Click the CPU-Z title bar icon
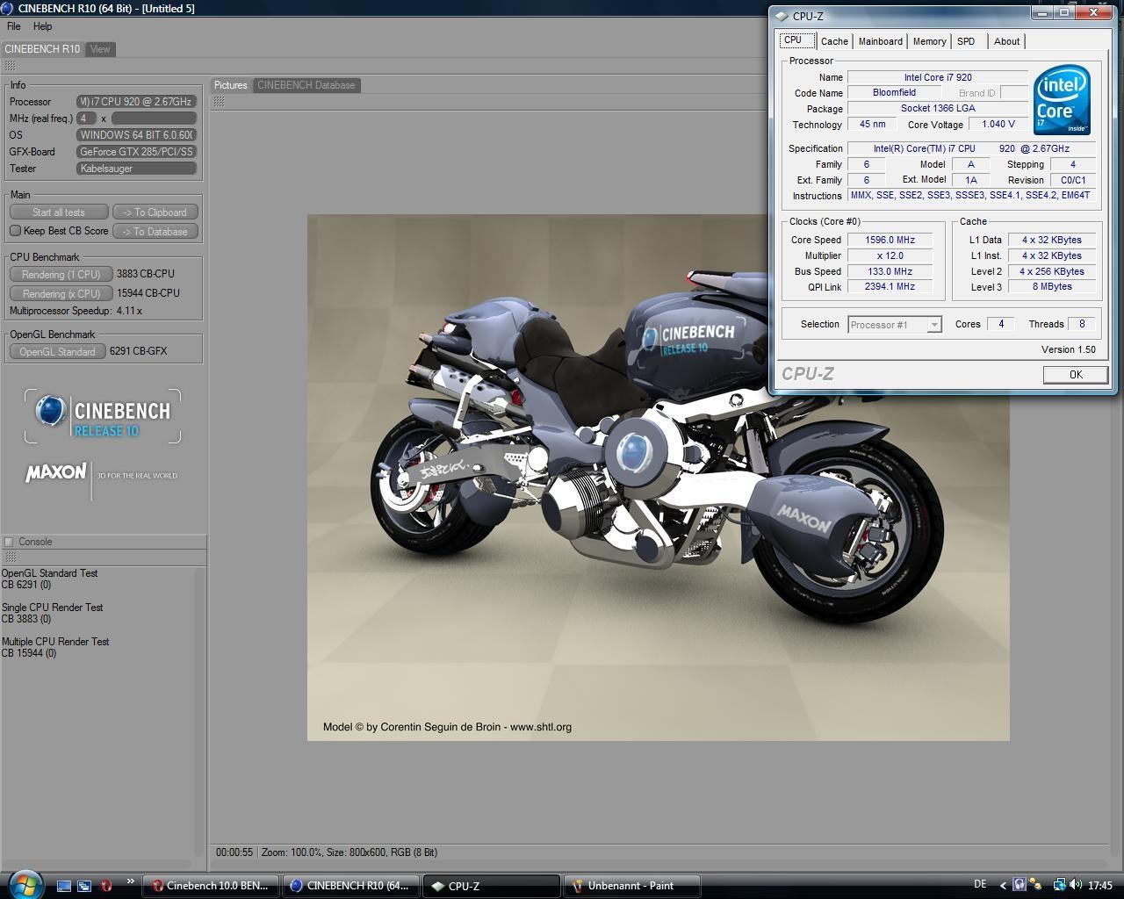The height and width of the screenshot is (899, 1124). 782,16
